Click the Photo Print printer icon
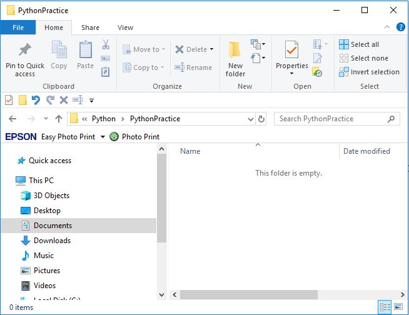 click(114, 136)
